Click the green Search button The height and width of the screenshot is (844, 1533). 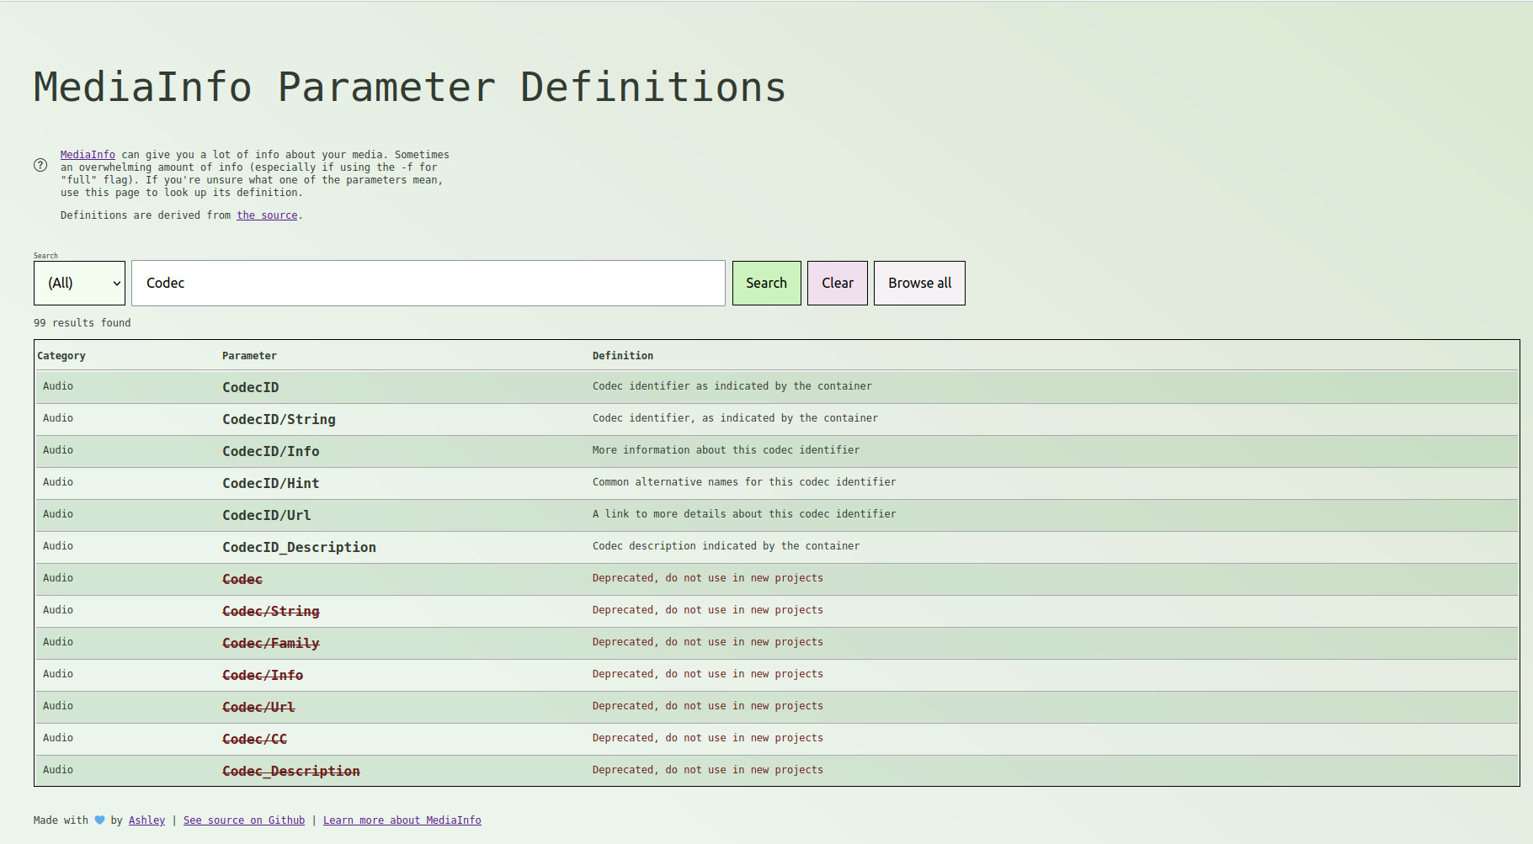coord(766,283)
